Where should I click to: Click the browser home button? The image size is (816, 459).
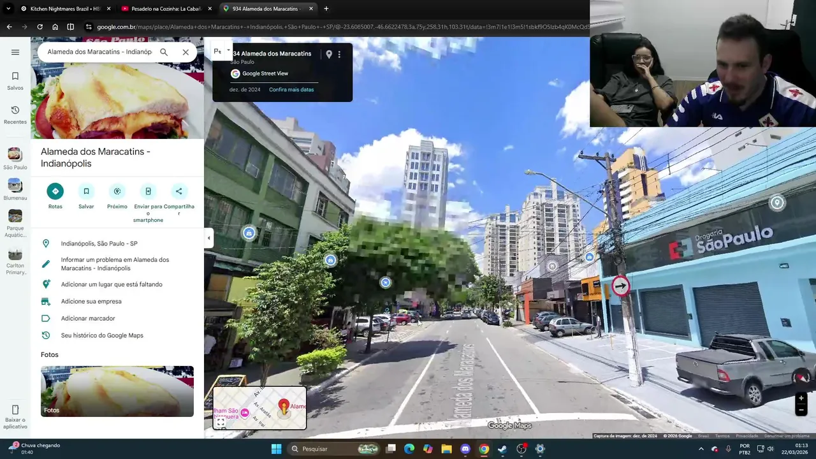pos(55,27)
